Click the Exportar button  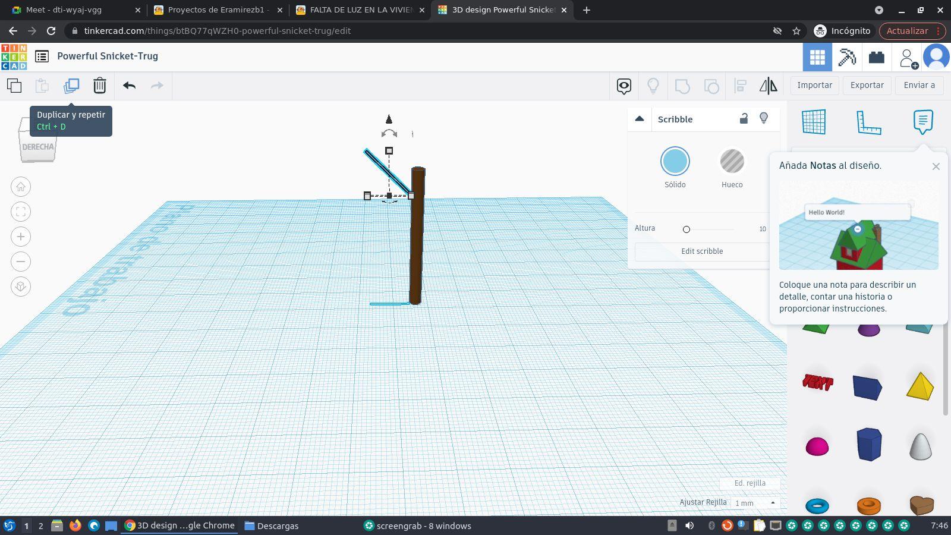pyautogui.click(x=867, y=85)
